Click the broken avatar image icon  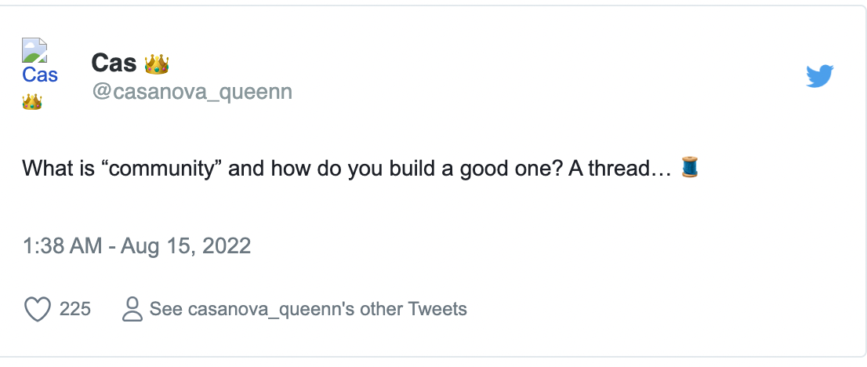tap(34, 49)
